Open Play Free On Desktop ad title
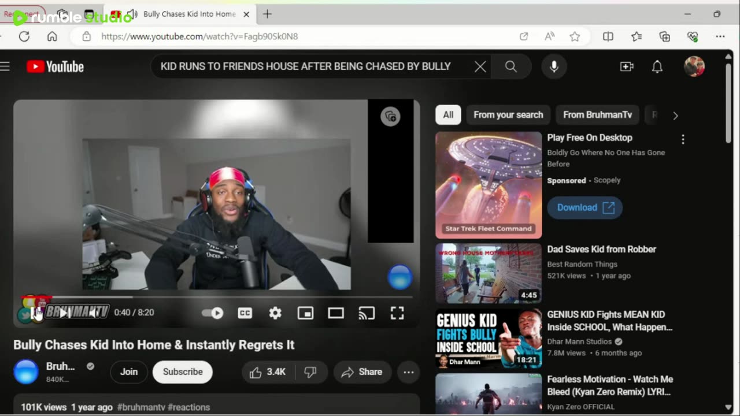 click(590, 138)
